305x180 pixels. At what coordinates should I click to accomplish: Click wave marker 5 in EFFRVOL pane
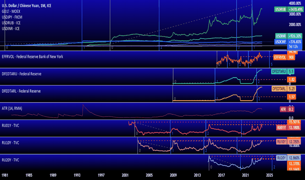[x=272, y=64]
